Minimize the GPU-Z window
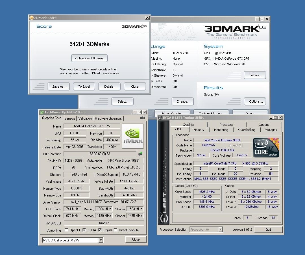This screenshot has height=255, width=305. (x=135, y=112)
